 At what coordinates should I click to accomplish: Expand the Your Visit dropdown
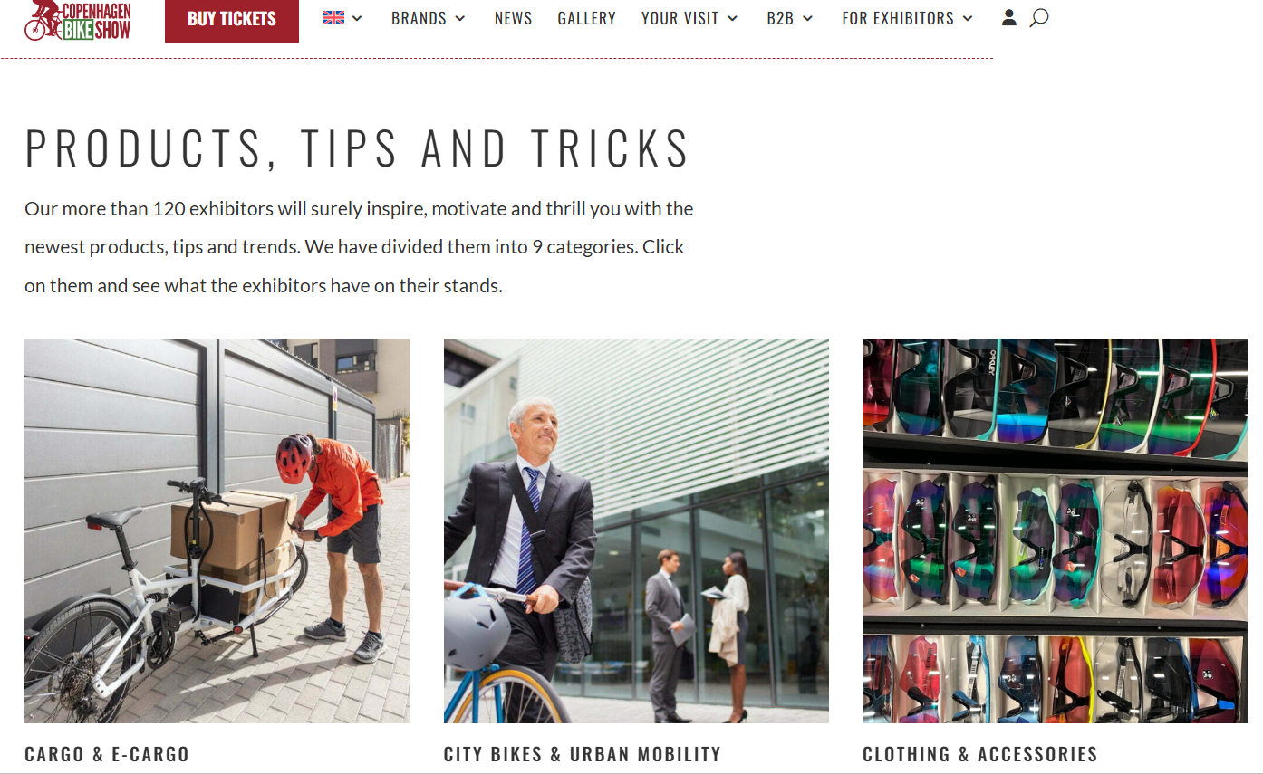point(689,18)
